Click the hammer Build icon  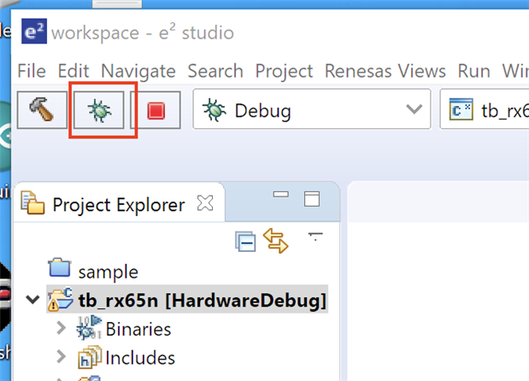coord(41,110)
